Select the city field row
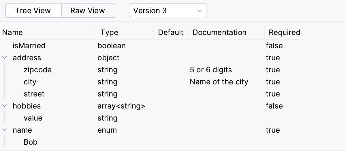The width and height of the screenshot is (346, 151). [x=30, y=82]
